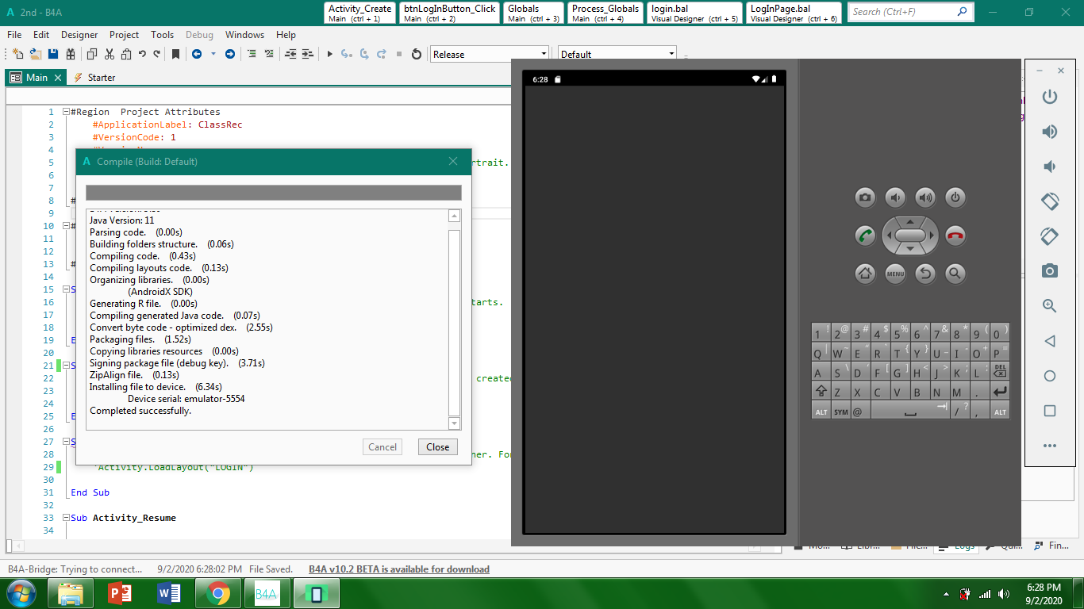Open emulator extended controls three-dot menu

click(1050, 446)
